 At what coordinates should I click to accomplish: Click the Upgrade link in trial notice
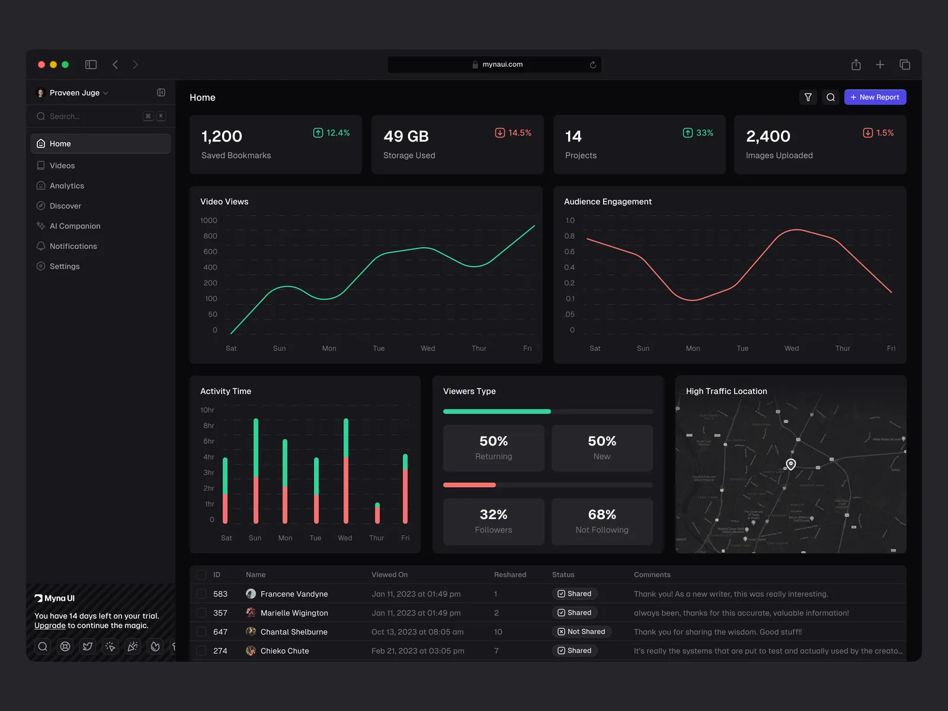coord(50,626)
